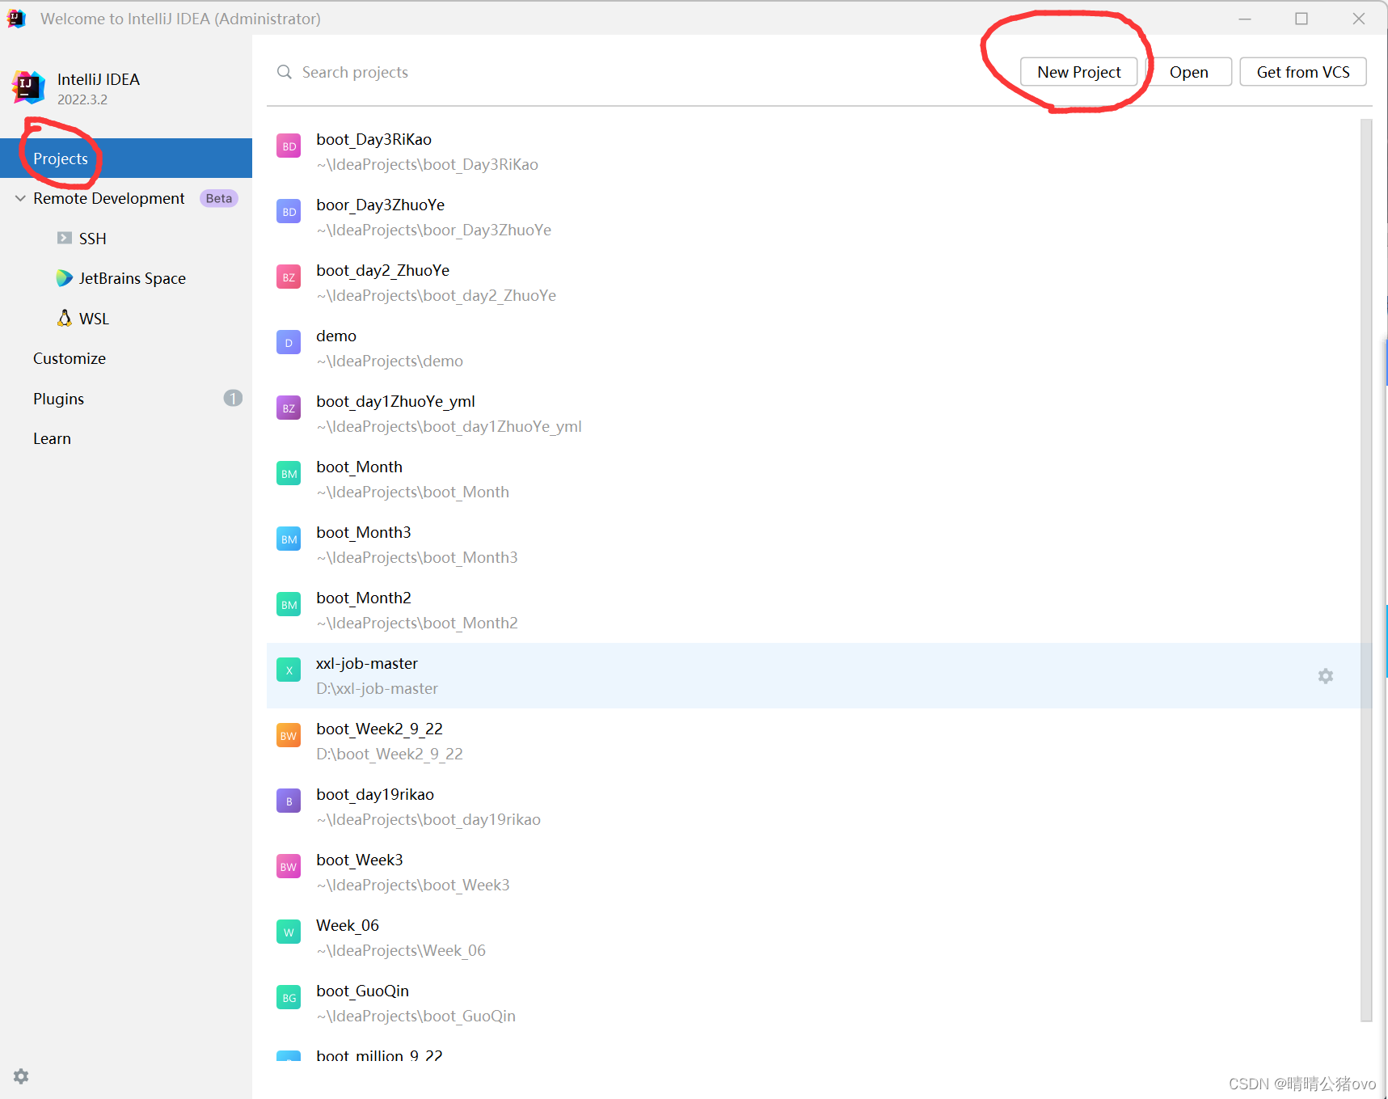The image size is (1388, 1099).
Task: Open project boor_Day3ZhuoYe
Action: [x=812, y=217]
